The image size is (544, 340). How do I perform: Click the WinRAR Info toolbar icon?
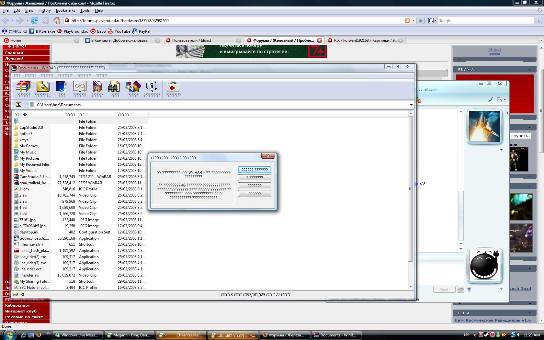coord(152,88)
